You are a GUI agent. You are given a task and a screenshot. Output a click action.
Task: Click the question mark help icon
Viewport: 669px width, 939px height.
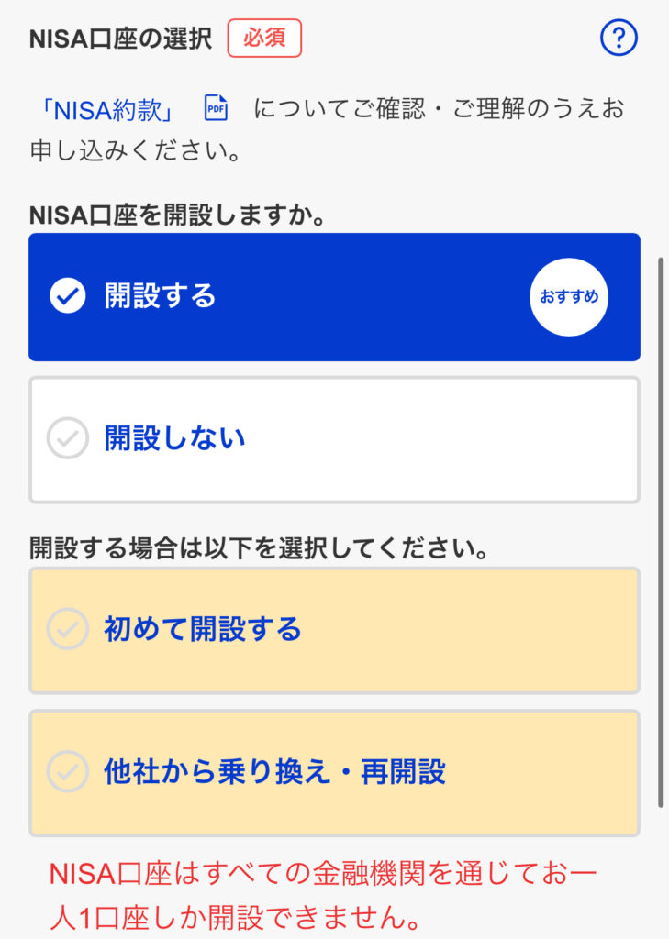coord(619,39)
